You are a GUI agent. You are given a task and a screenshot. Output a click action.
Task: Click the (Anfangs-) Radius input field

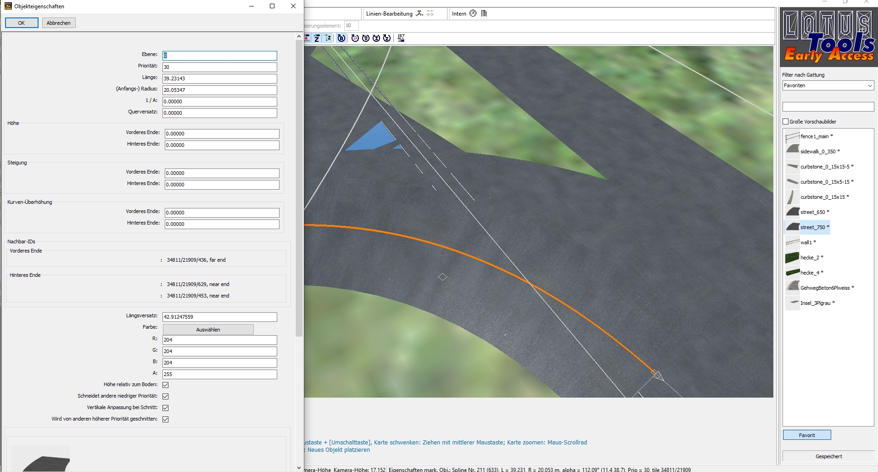point(220,90)
